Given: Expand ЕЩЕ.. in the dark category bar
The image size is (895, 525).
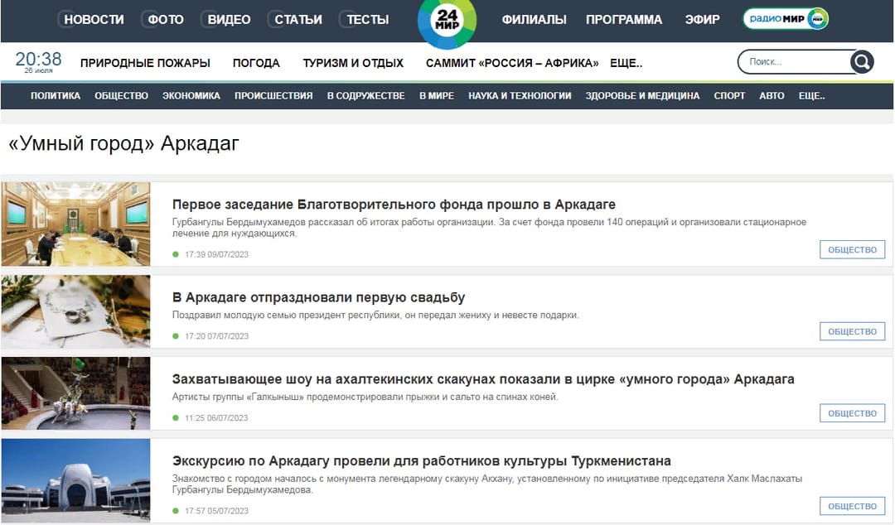Looking at the screenshot, I should [x=810, y=95].
